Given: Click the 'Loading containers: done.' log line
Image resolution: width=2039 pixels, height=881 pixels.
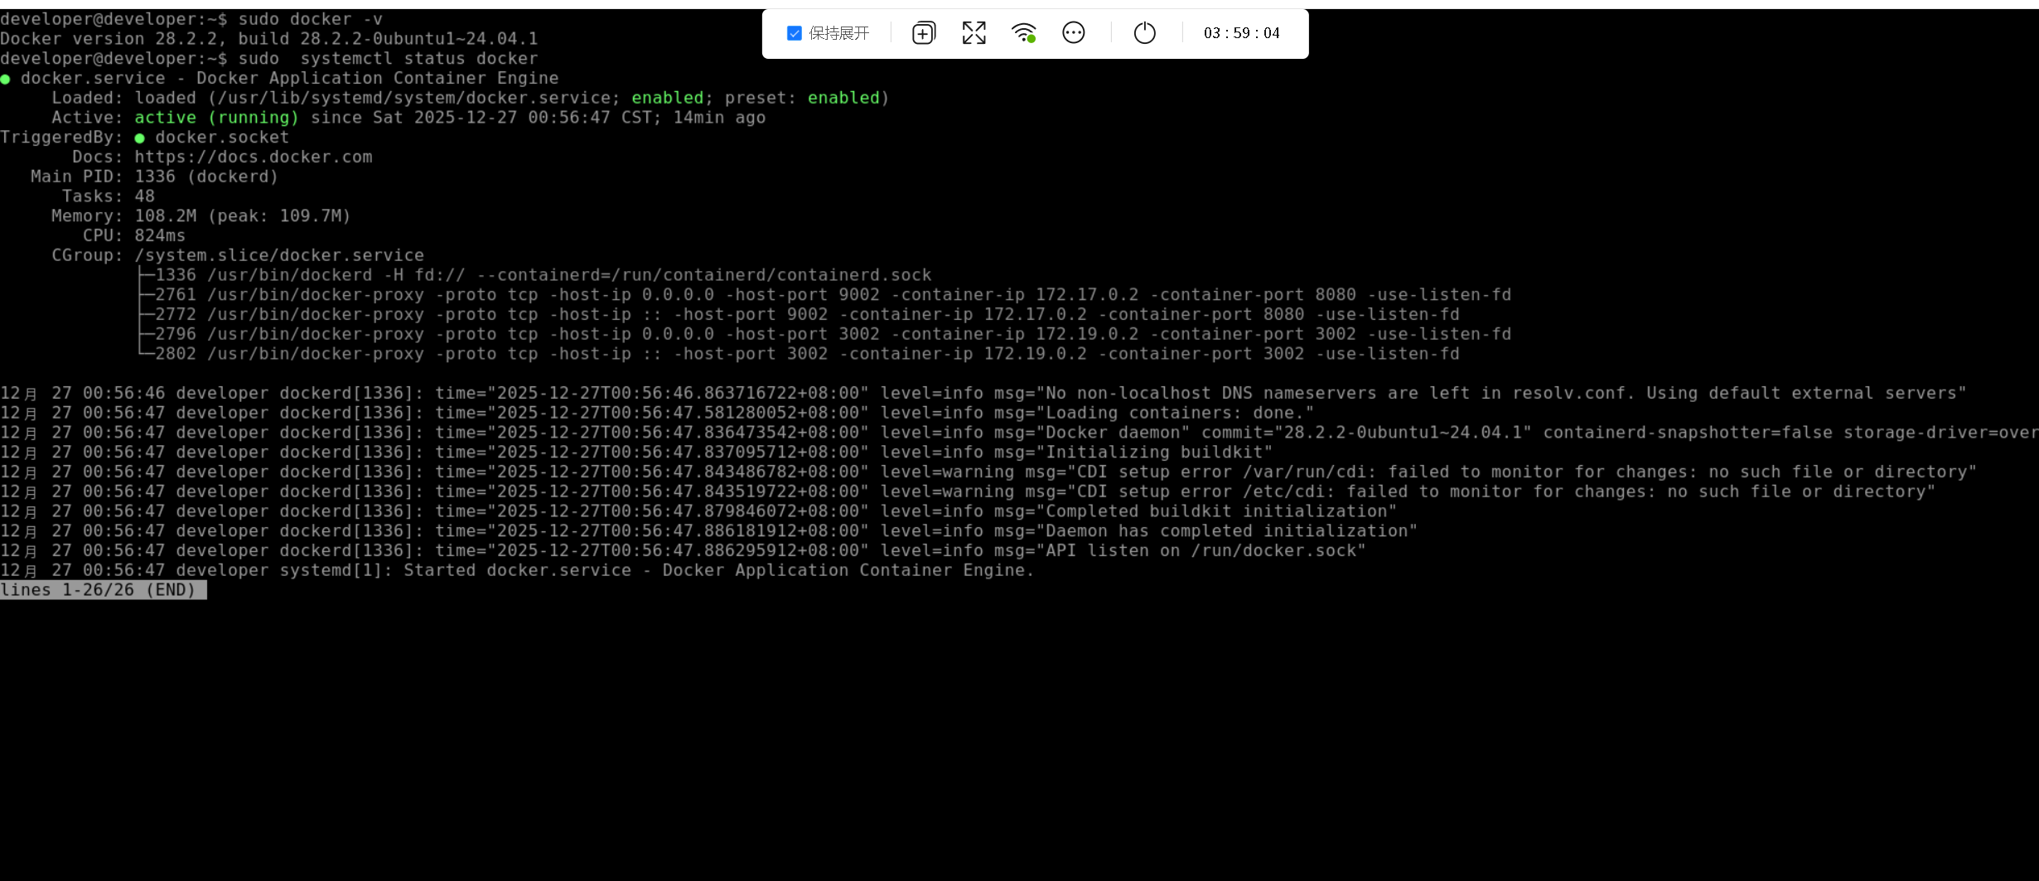Looking at the screenshot, I should click(657, 414).
